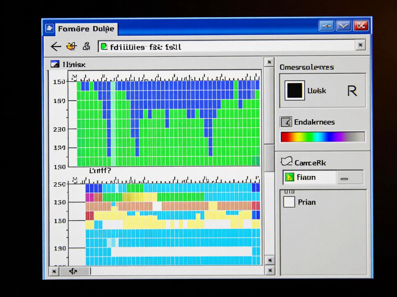Click the rainbow gradient strip under Endakrnees
Viewport: 397px width, 297px height.
click(x=323, y=137)
